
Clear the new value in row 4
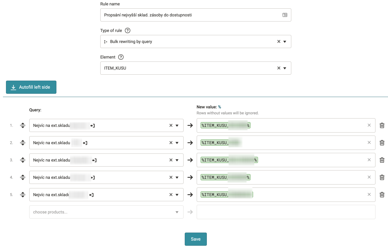[x=369, y=177]
